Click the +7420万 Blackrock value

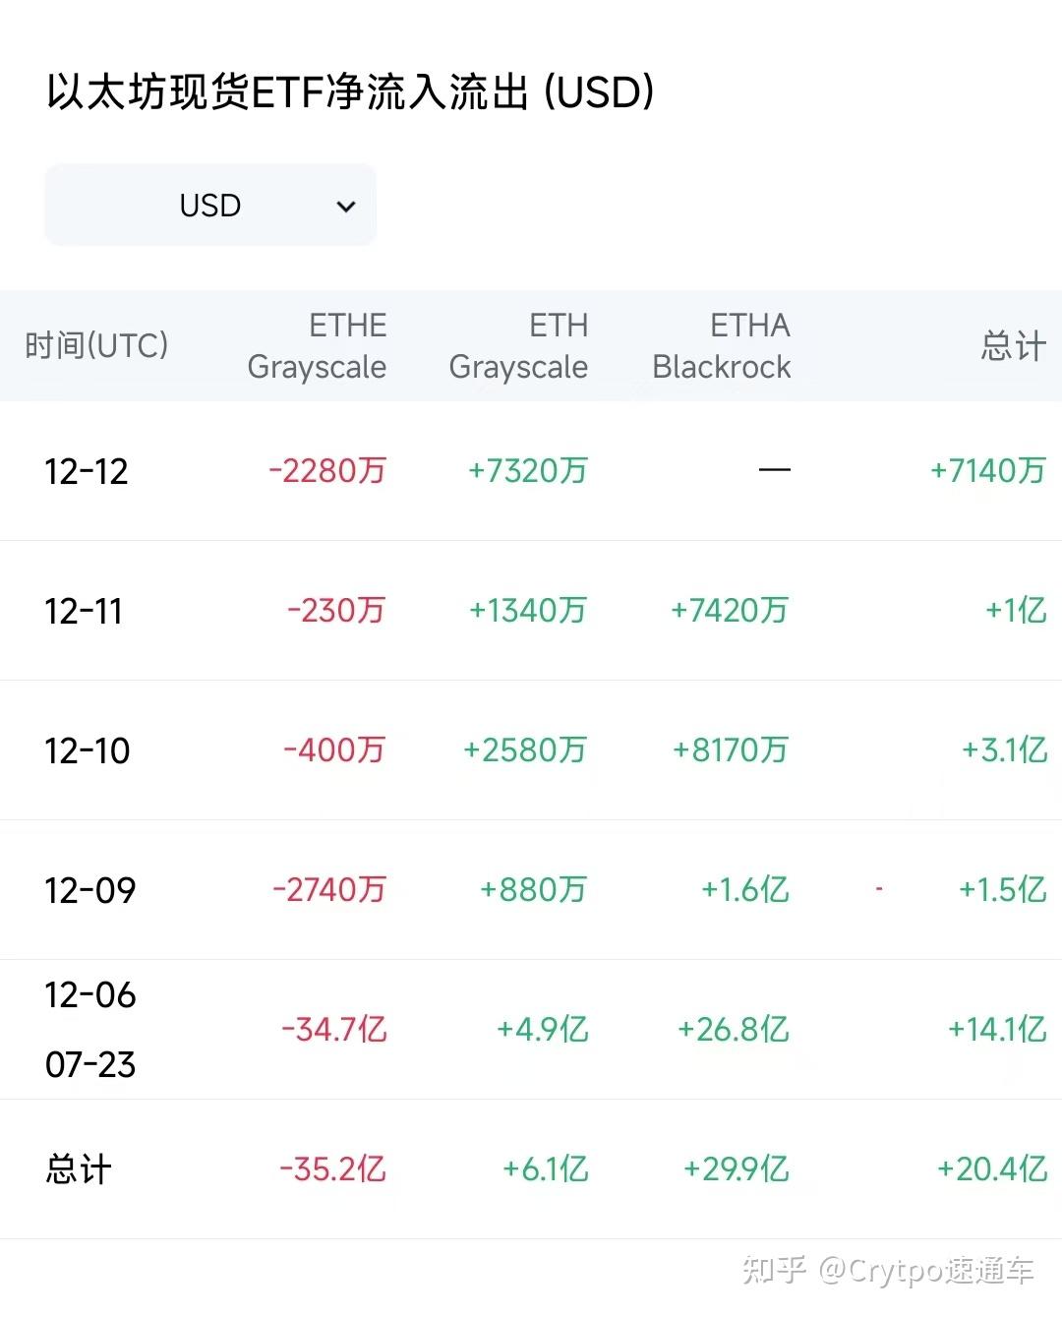730,611
